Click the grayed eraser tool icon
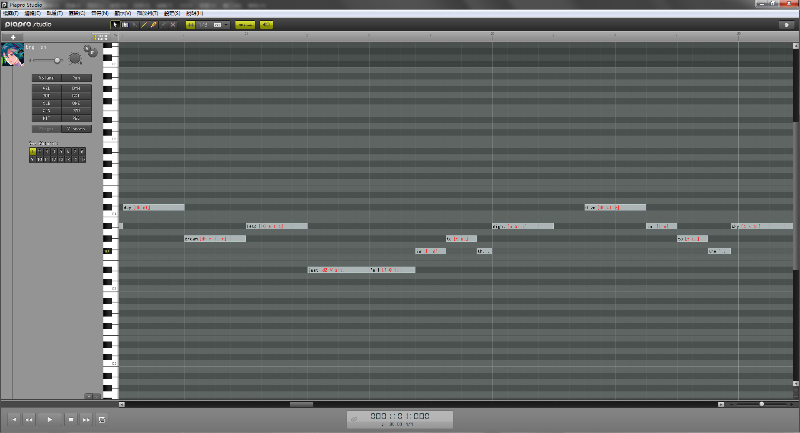The width and height of the screenshot is (800, 433). (163, 25)
